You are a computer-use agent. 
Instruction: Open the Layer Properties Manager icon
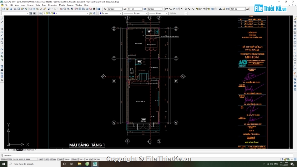(x=41, y=13)
